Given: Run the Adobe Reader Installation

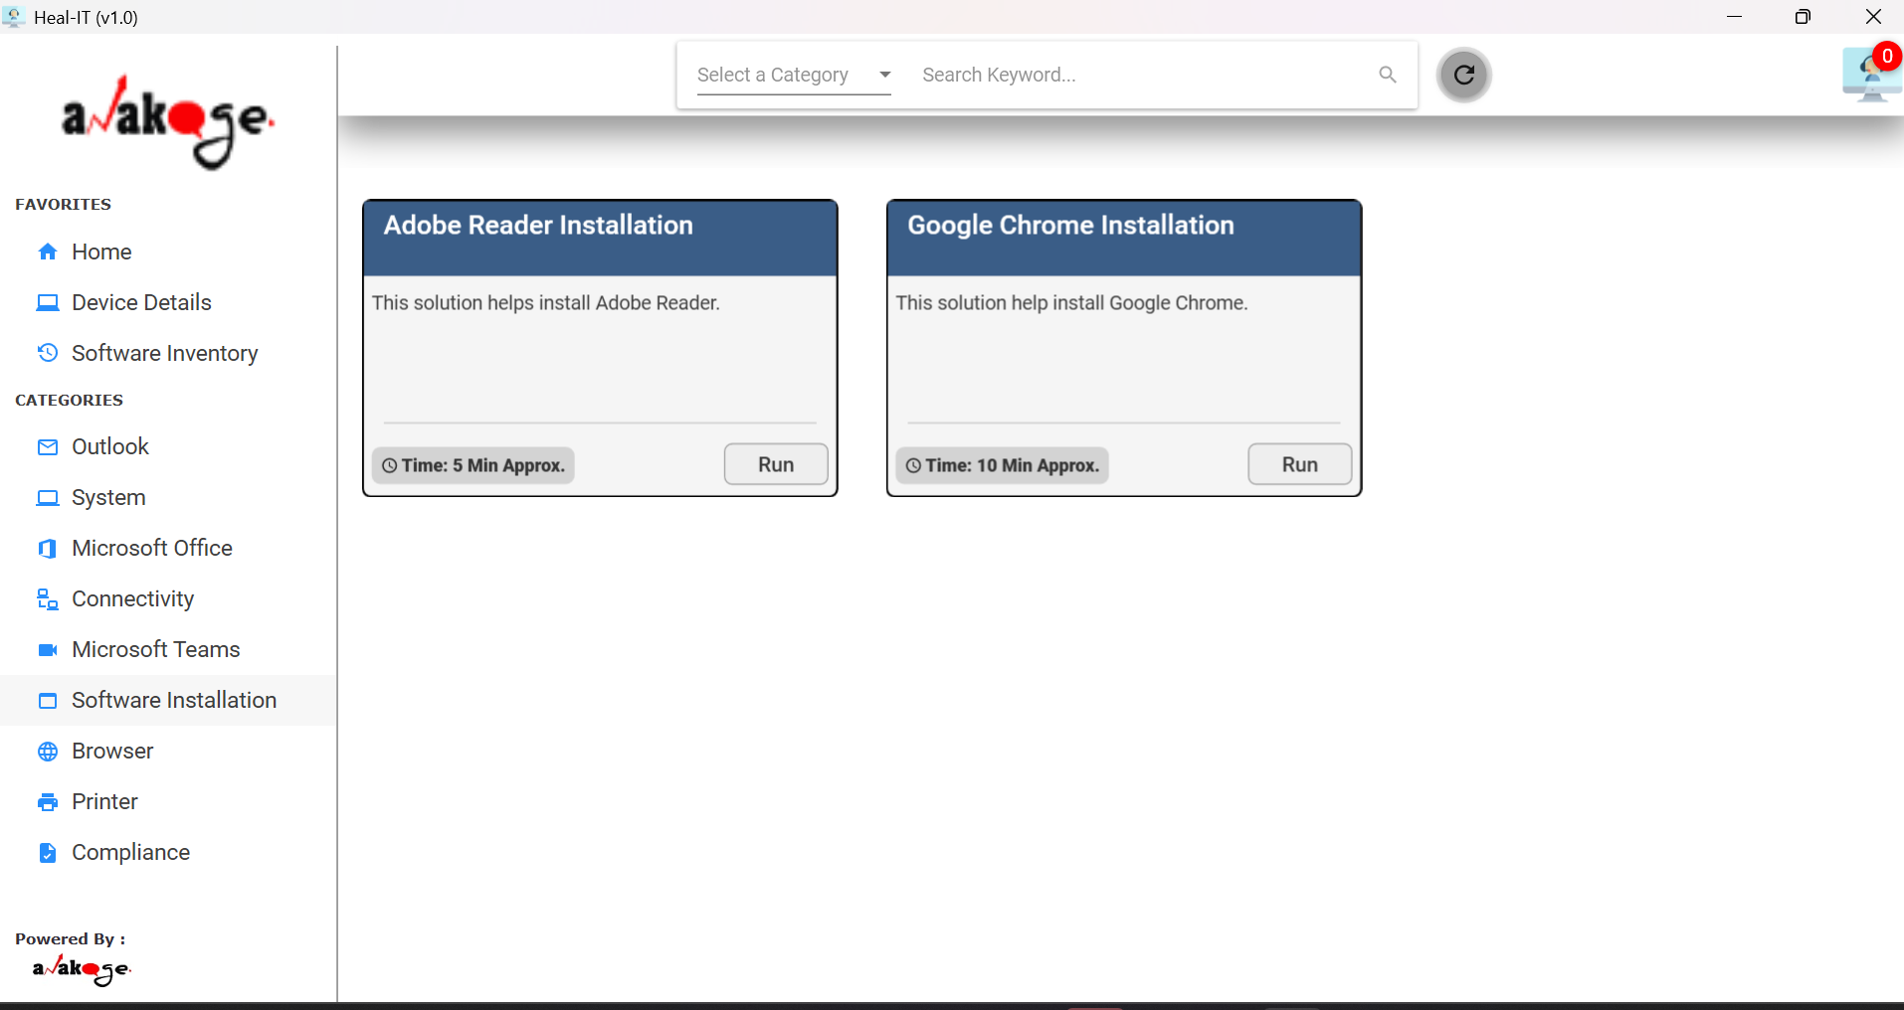Looking at the screenshot, I should (776, 464).
